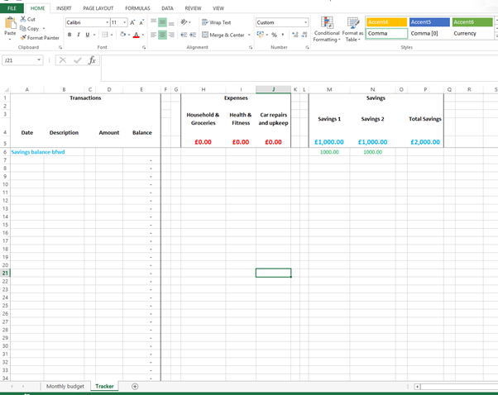Apply the Comma cell style
498x395 pixels.
click(x=386, y=34)
